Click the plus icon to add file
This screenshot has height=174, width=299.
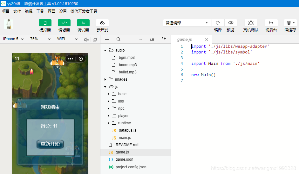coord(107,39)
